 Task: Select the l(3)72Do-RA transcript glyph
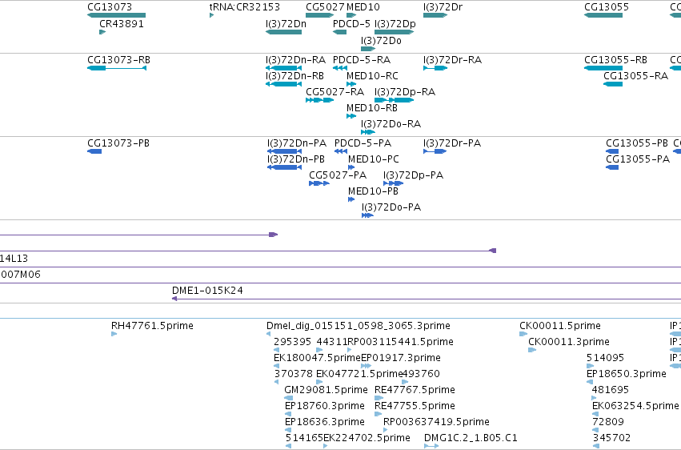368,132
